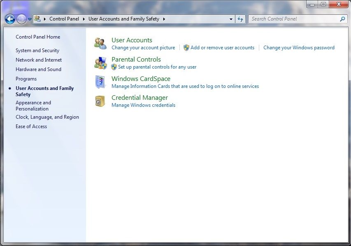Select User Accounts and Family Safety breadcrumb
Screen dimensions: 351x246
(x=124, y=19)
